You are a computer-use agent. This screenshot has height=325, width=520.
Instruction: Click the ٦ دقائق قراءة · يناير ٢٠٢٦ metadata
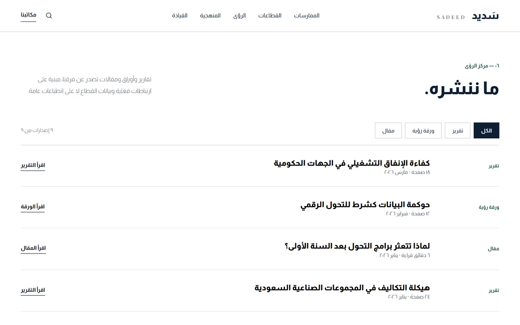[x=405, y=255]
